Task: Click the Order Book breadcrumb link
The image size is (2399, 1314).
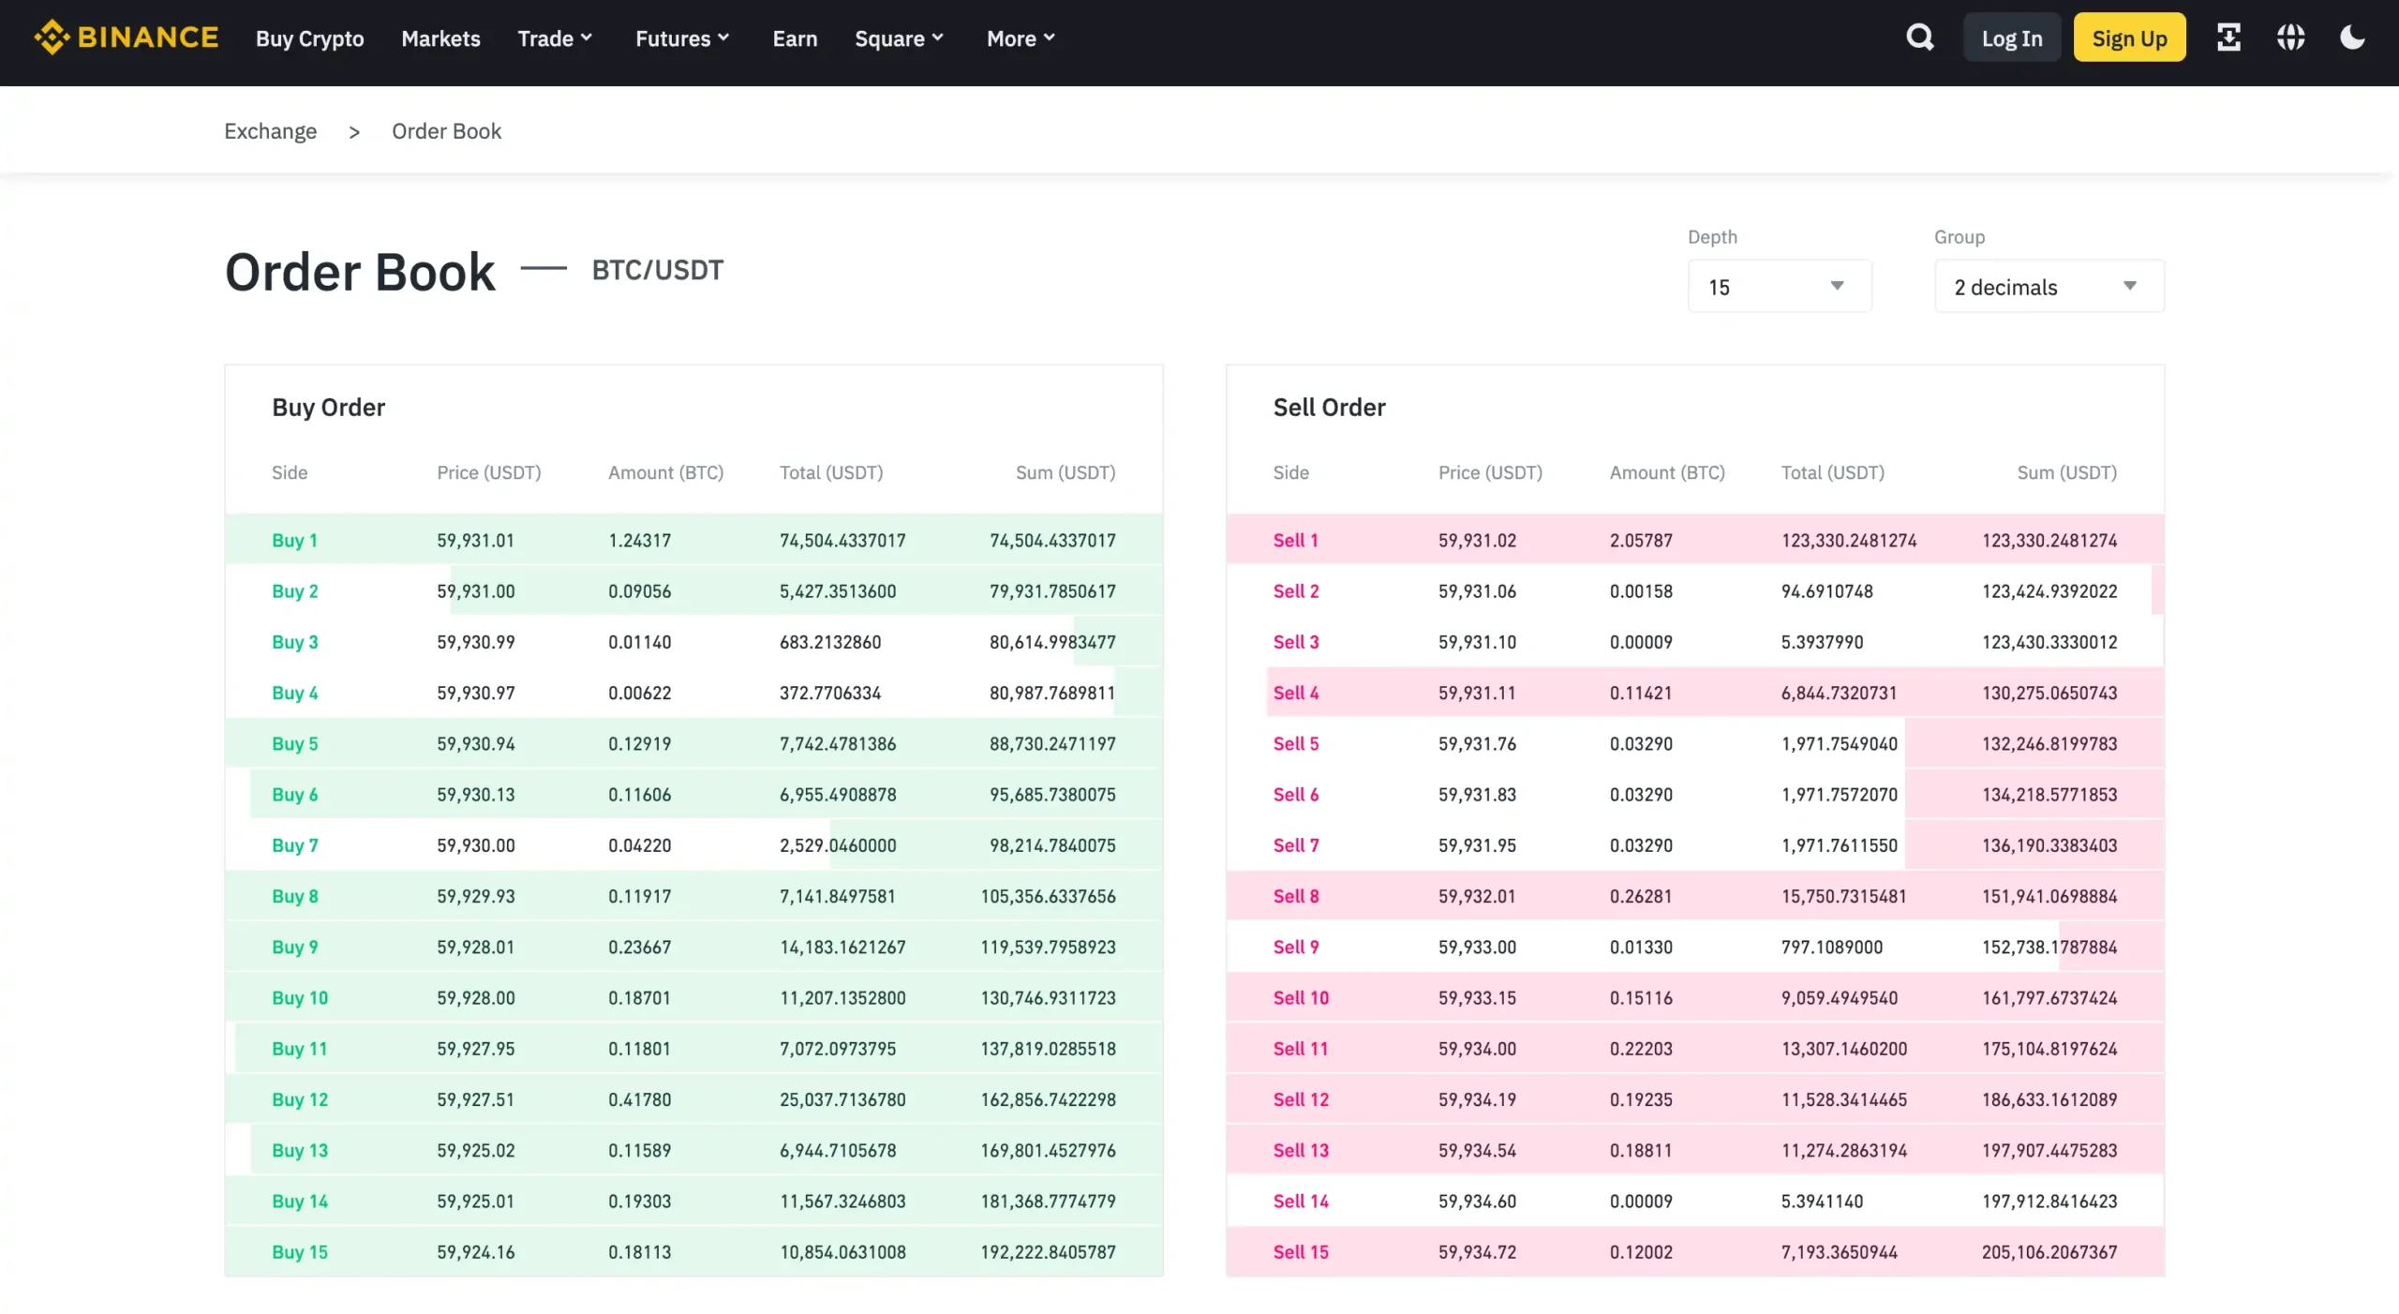Action: click(x=446, y=131)
